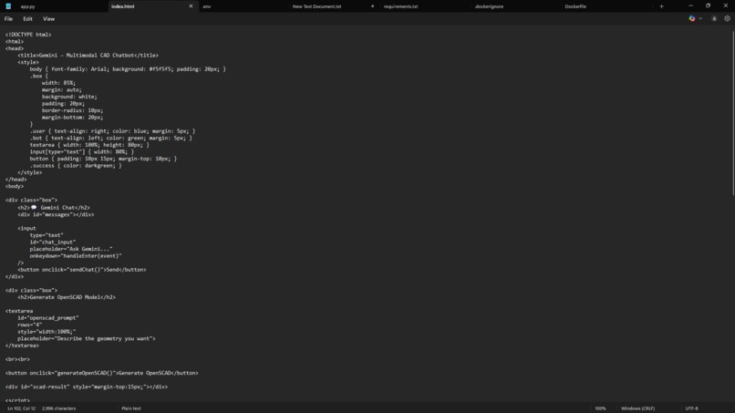The width and height of the screenshot is (735, 413).
Task: Click the </textarea> closing tag line
Action: (22, 346)
